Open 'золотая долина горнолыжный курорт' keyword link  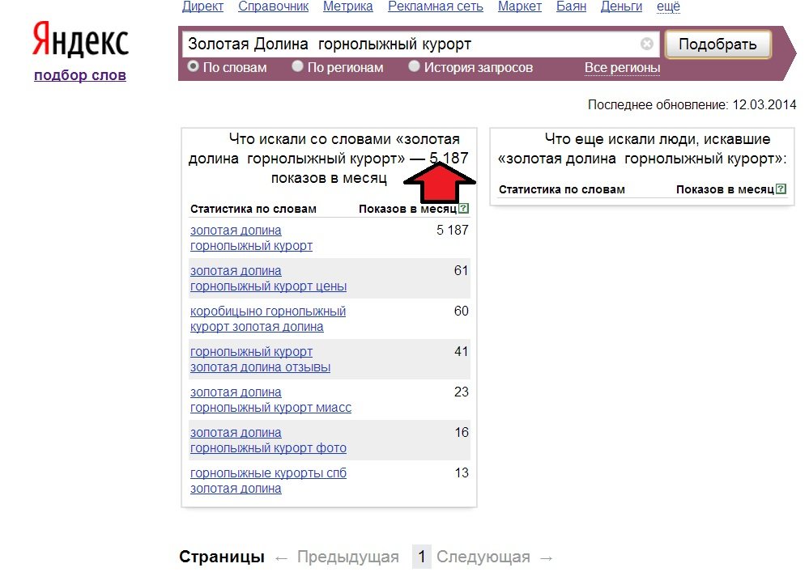[251, 238]
